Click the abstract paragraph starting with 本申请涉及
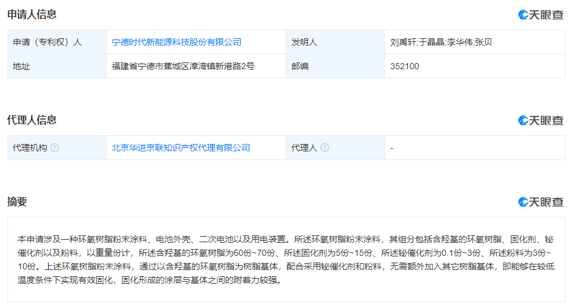Screen dimensions: 571x304 click(285, 260)
